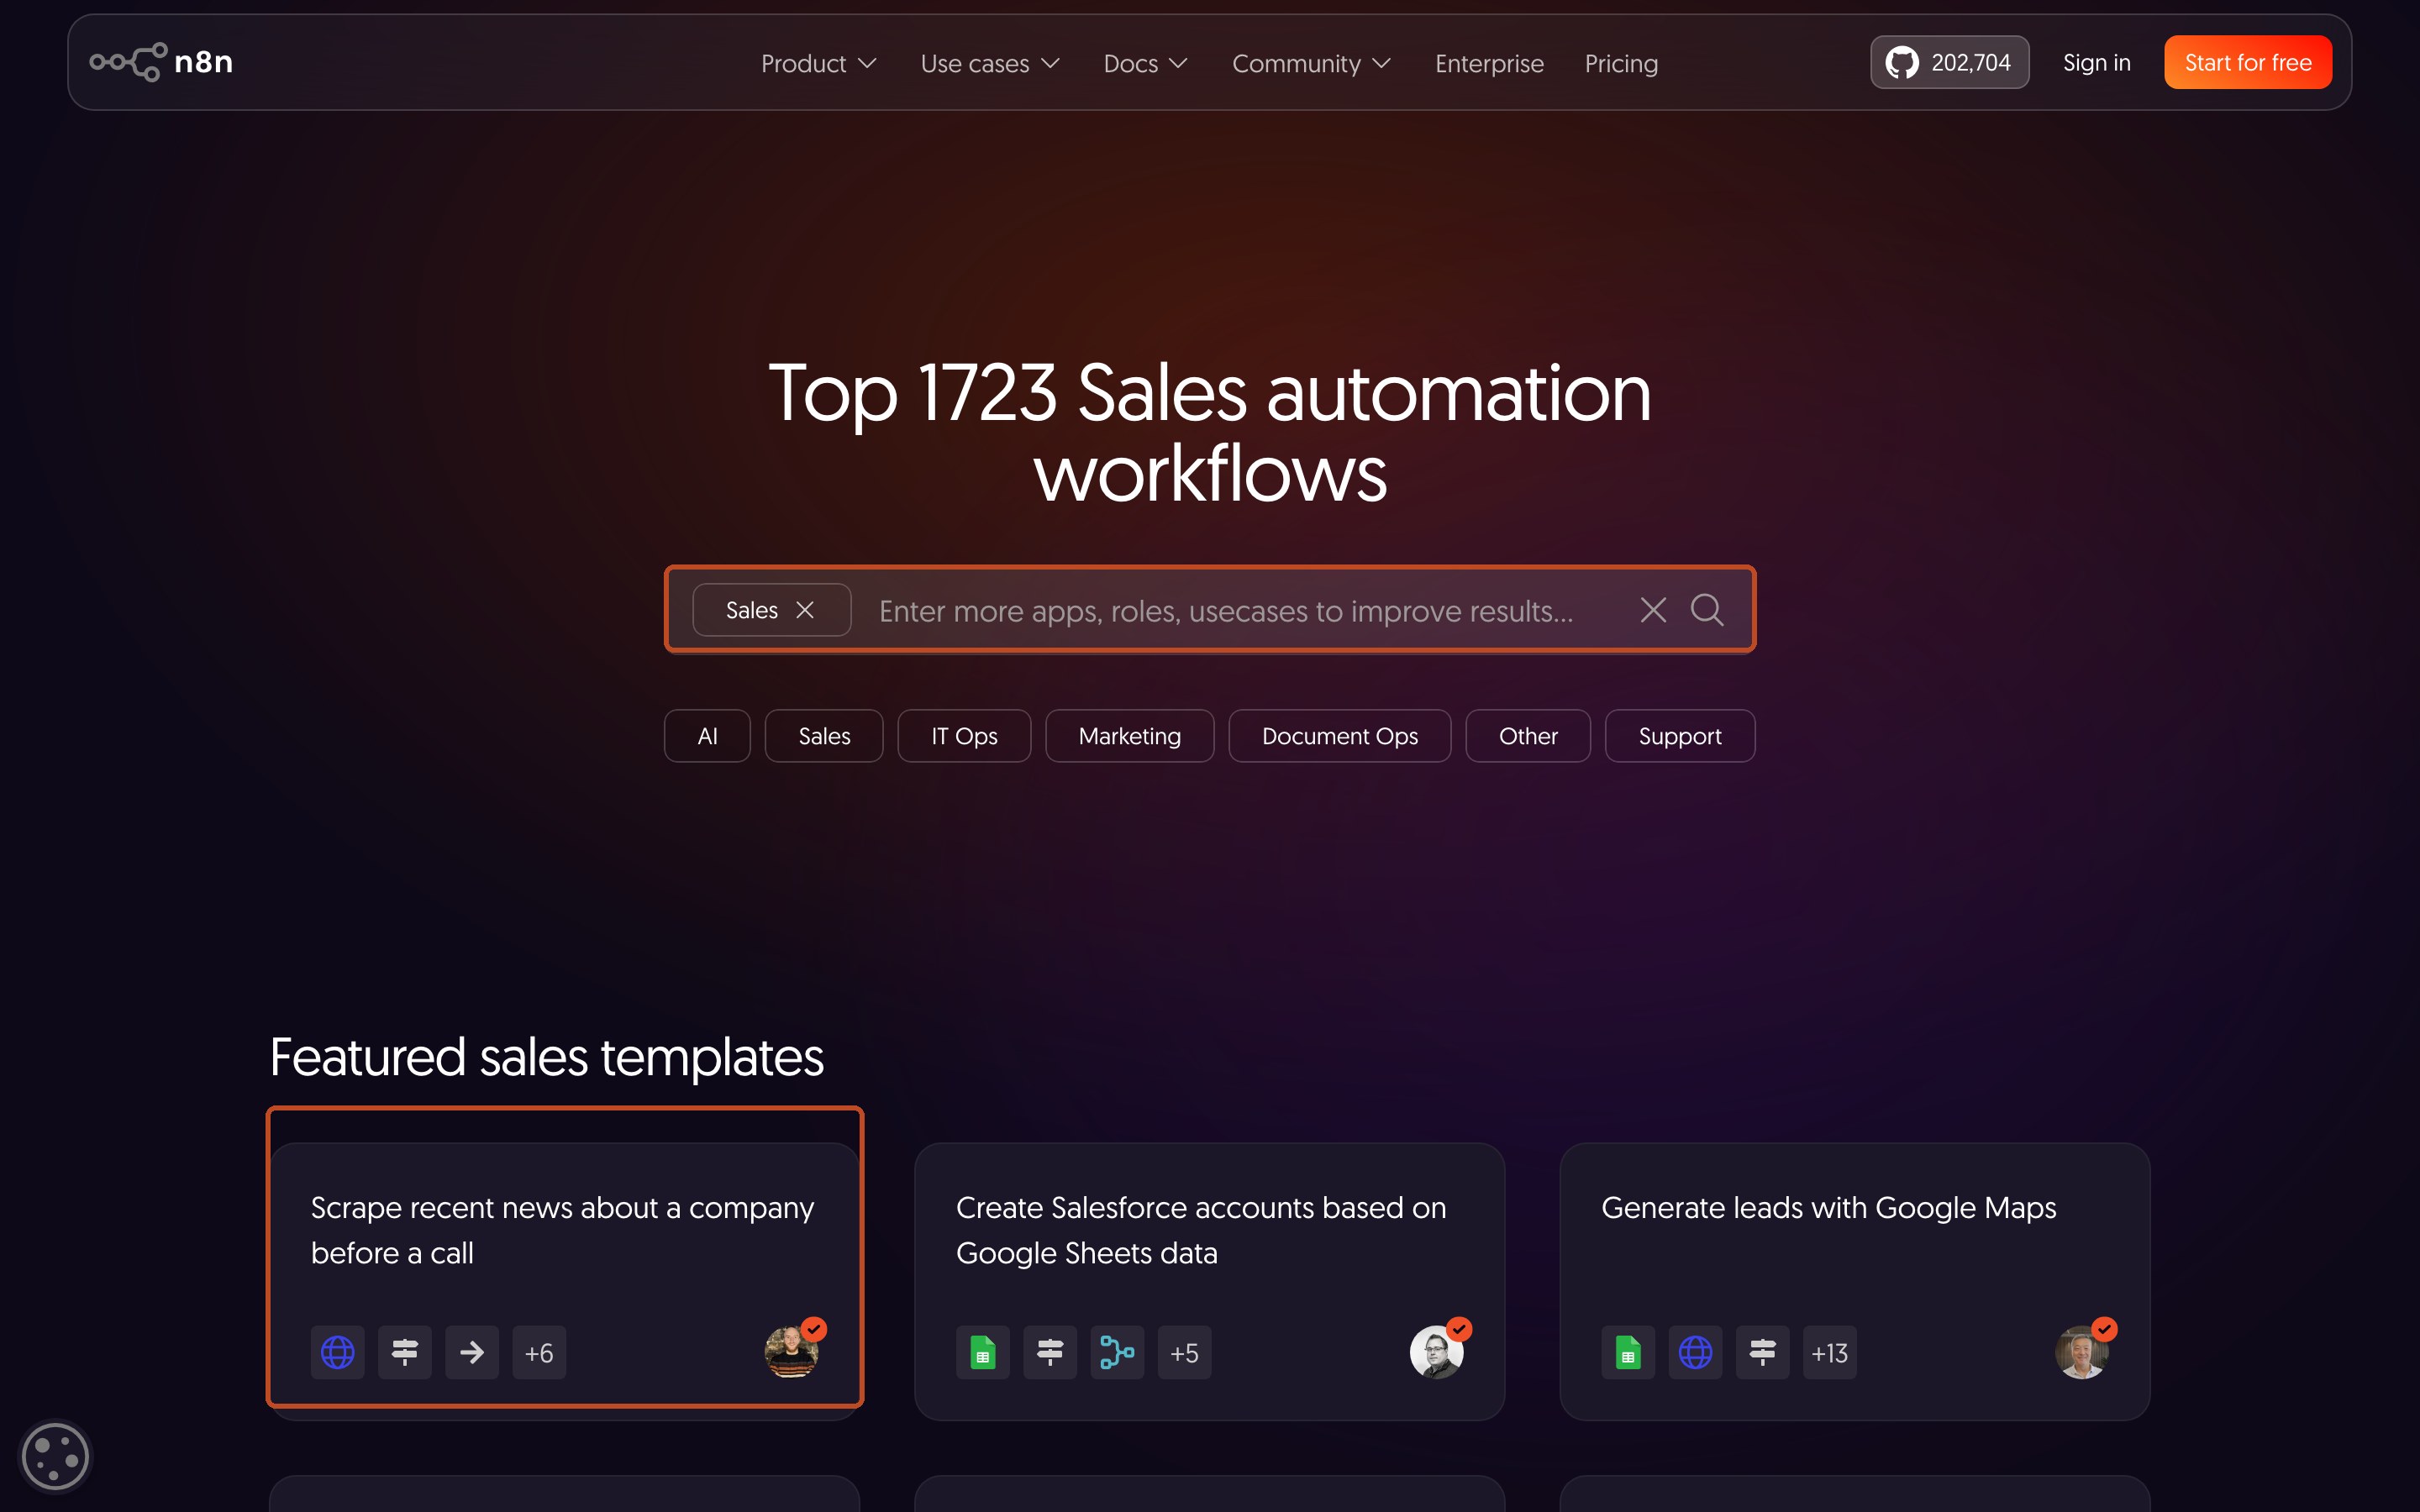Select the Document Ops category filter
Screen dimensions: 2420x1512
click(x=1340, y=736)
